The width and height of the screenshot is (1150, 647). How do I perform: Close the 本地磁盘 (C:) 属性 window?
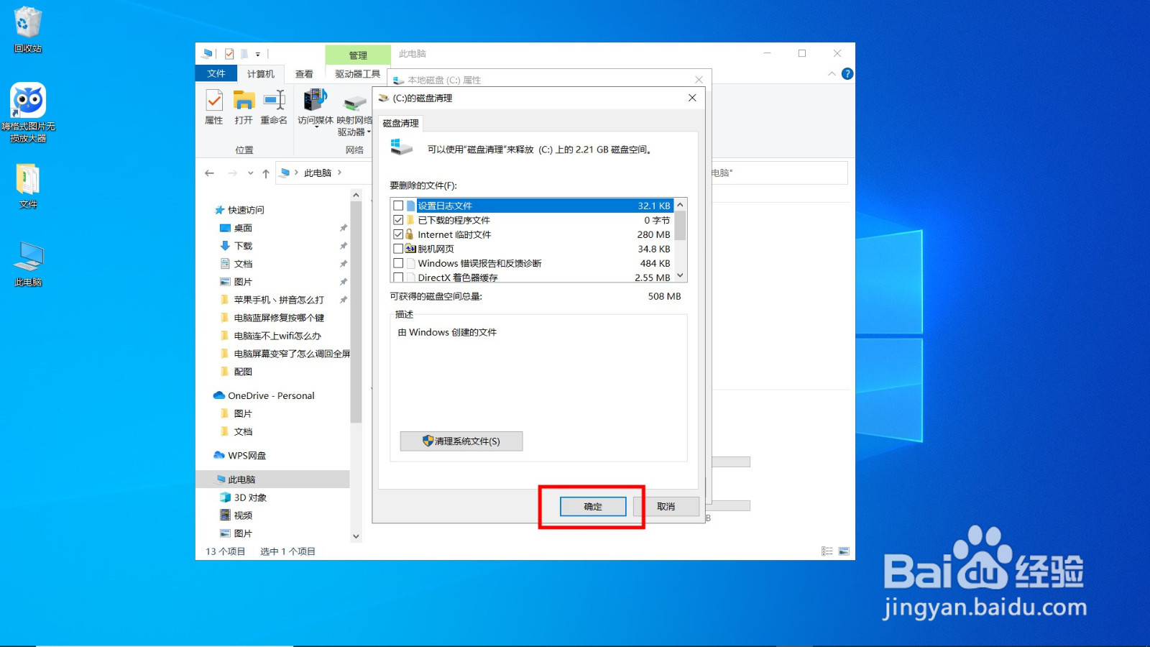[699, 80]
